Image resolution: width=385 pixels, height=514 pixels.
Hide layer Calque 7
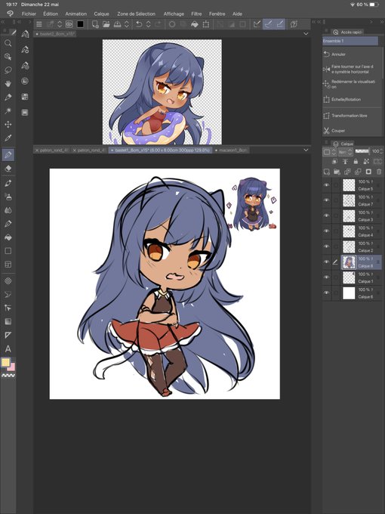click(326, 200)
